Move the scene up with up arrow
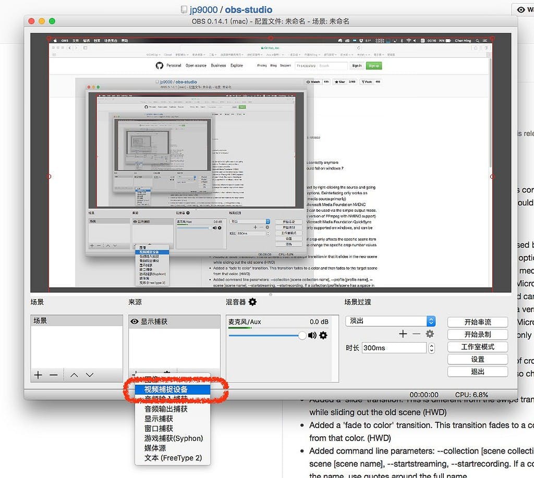The image size is (534, 478). [74, 375]
